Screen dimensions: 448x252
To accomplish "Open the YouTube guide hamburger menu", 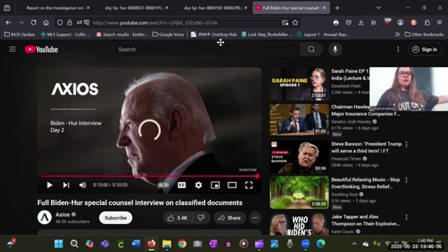I will tap(13, 49).
